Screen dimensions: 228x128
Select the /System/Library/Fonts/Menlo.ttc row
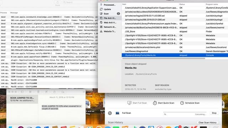[175, 55]
